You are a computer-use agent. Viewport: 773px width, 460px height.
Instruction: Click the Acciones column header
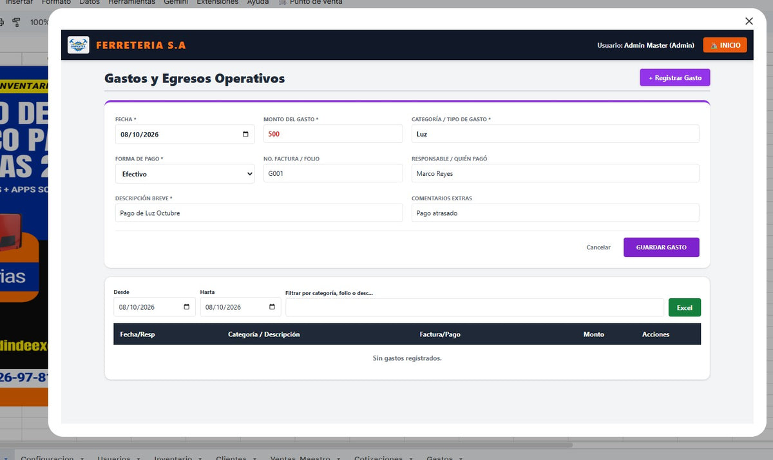tap(656, 334)
